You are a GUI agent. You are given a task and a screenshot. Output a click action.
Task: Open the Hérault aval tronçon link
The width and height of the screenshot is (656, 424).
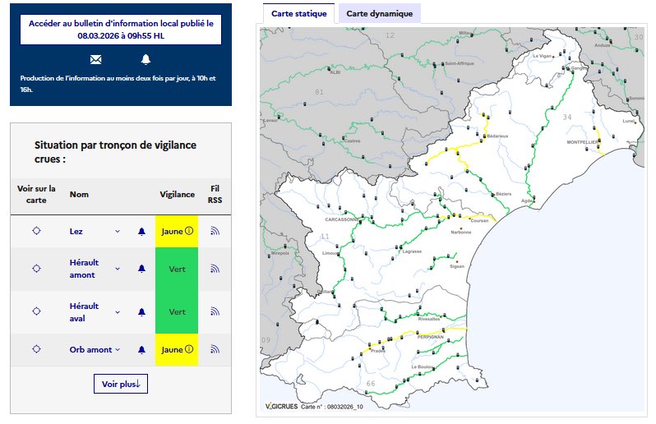84,312
